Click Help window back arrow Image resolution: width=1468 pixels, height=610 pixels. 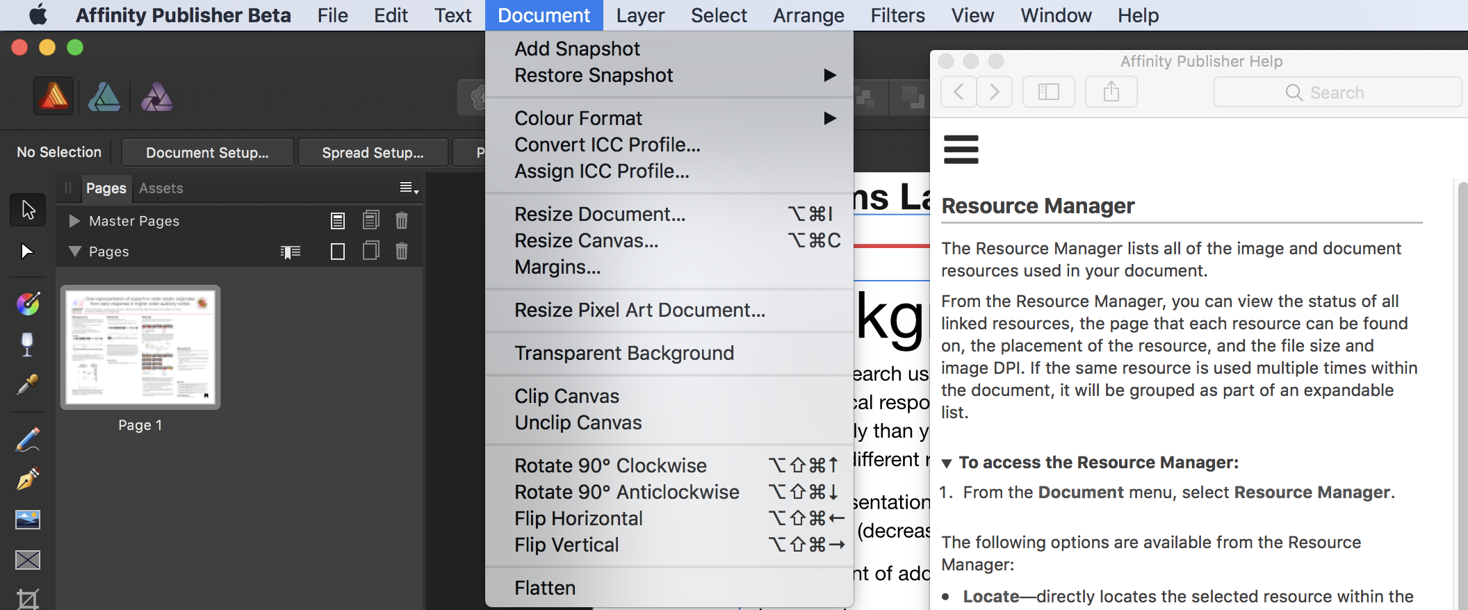(959, 92)
